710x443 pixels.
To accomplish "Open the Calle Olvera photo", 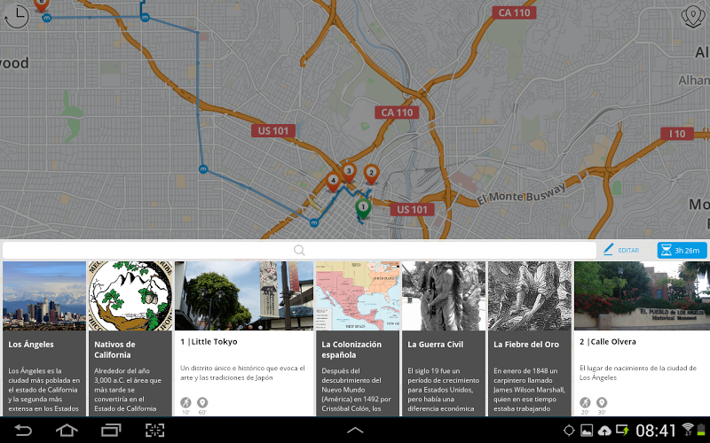I will [x=642, y=296].
